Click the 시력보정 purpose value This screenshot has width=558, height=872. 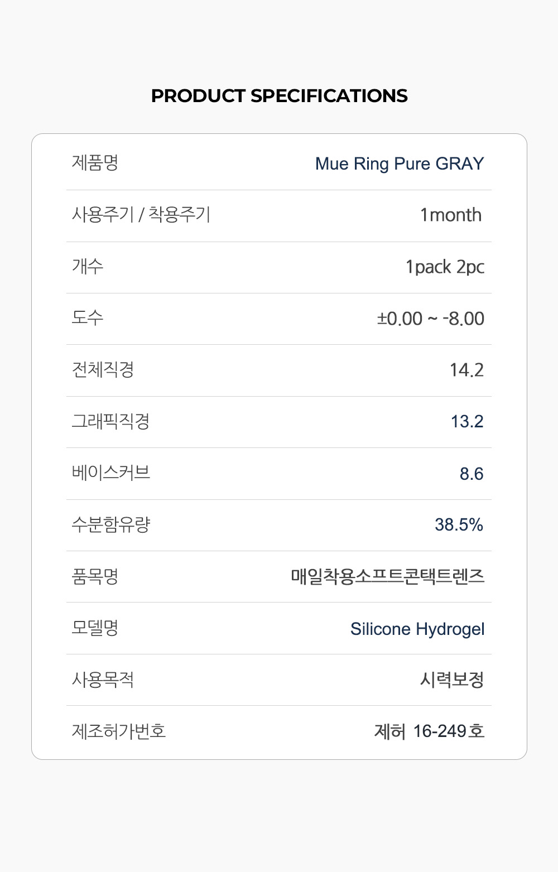(452, 680)
